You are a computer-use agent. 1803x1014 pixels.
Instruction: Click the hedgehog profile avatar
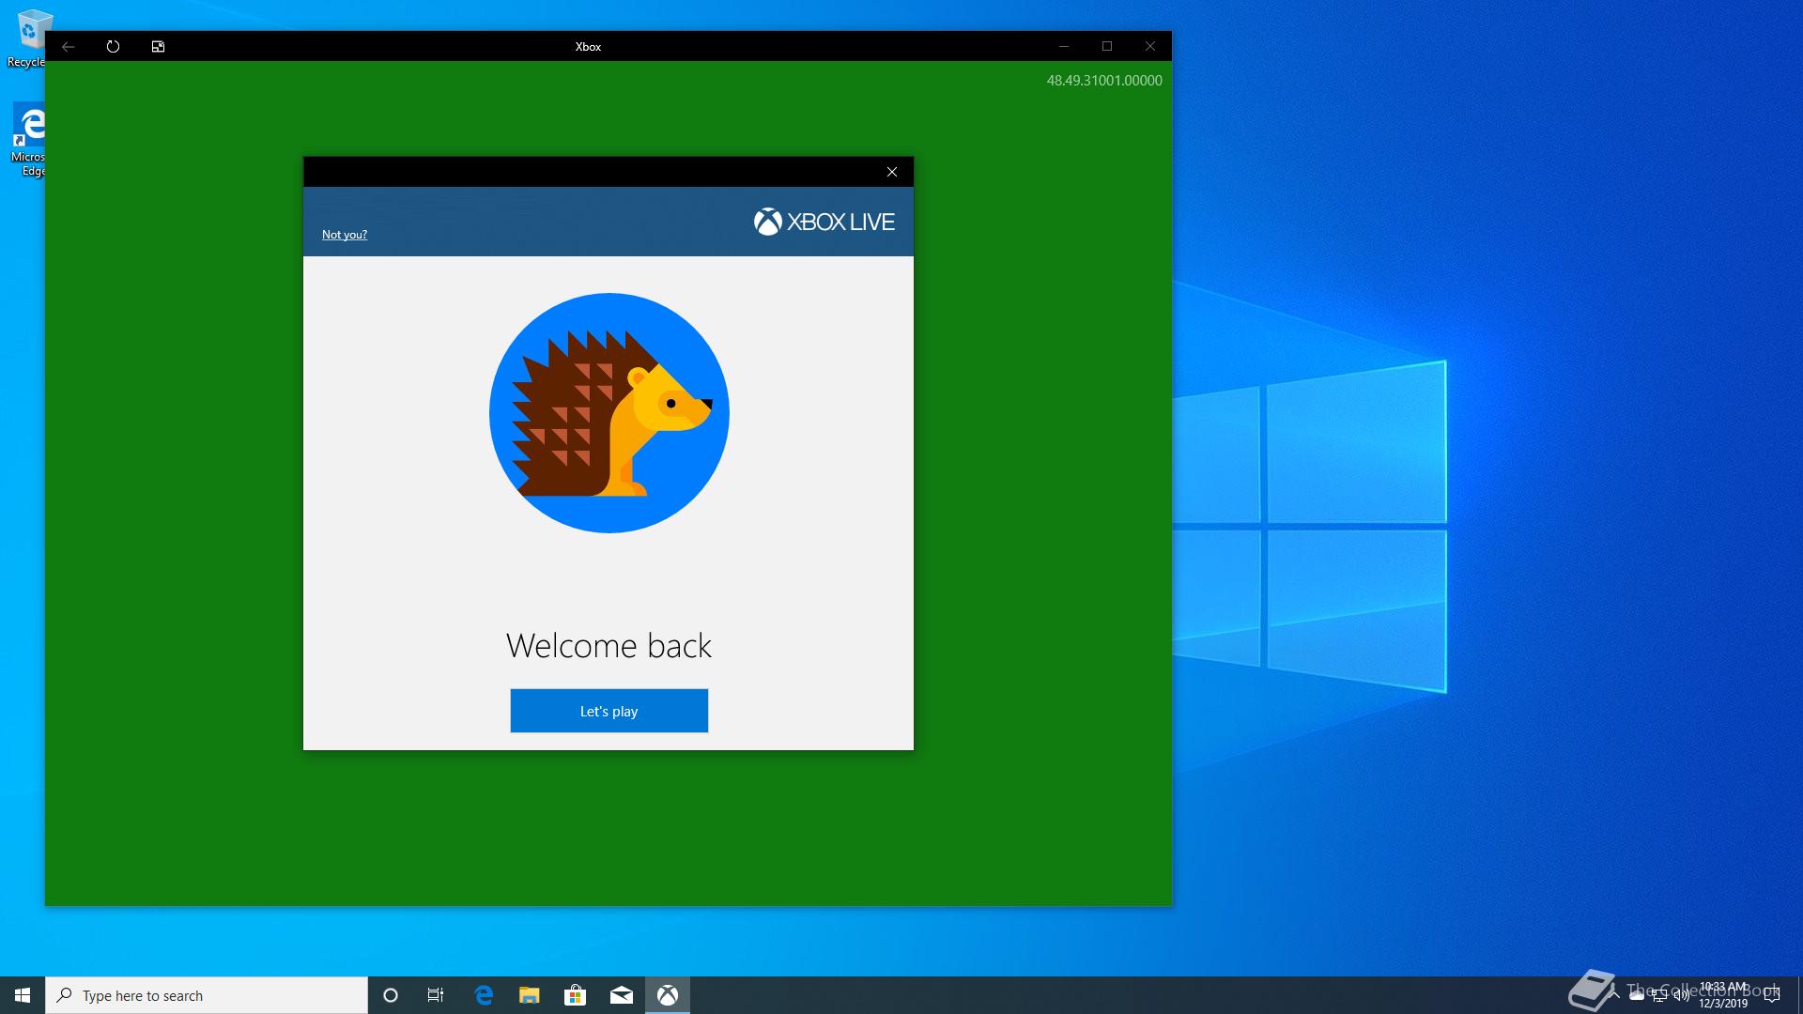click(x=609, y=413)
